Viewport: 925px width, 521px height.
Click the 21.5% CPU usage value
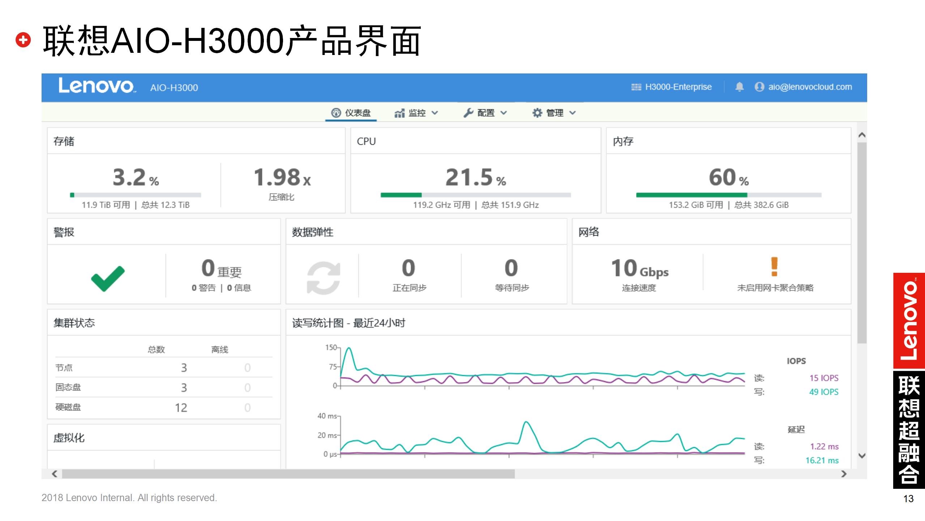click(476, 177)
